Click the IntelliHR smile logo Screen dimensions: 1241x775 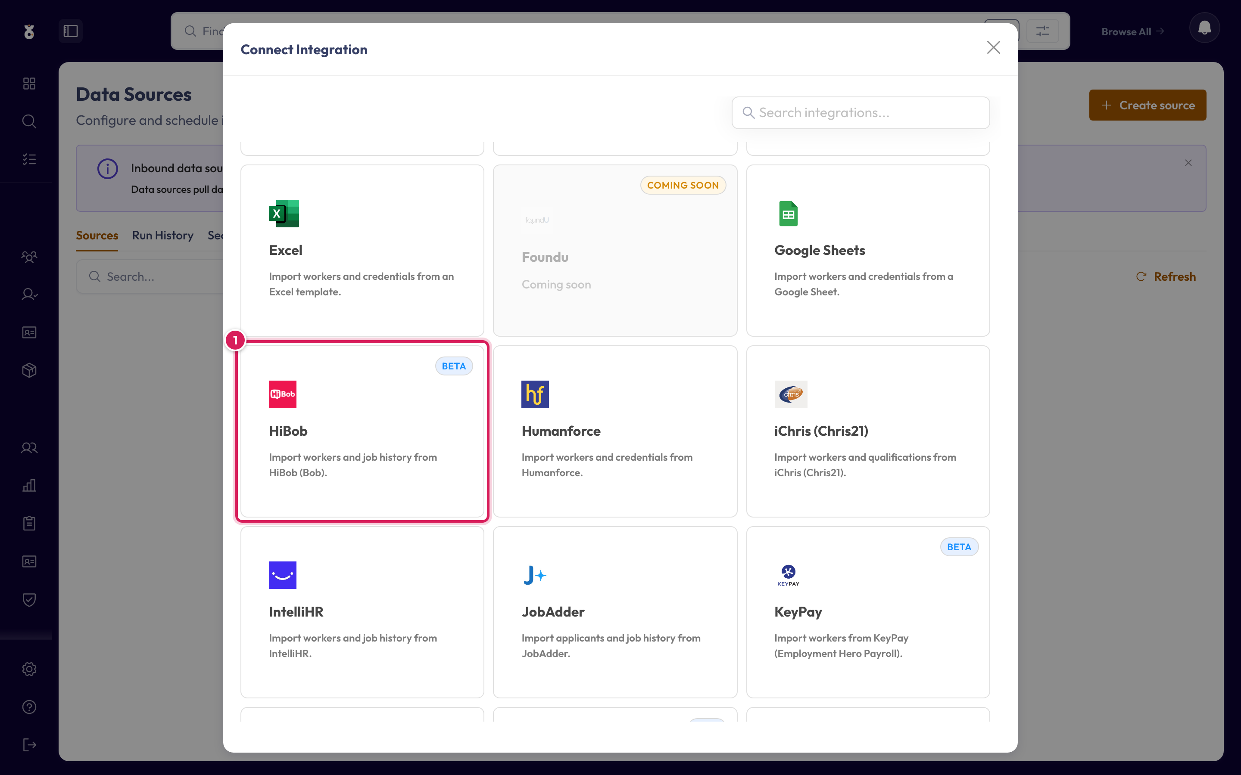point(283,575)
